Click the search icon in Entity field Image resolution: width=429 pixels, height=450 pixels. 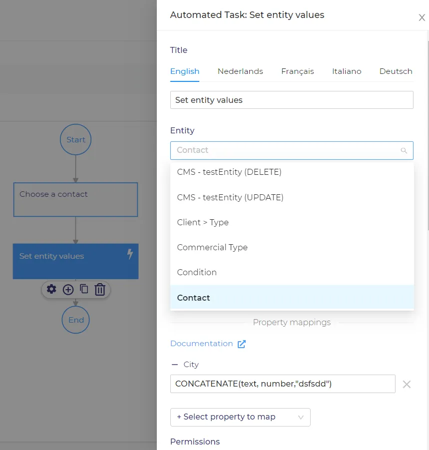(x=404, y=150)
